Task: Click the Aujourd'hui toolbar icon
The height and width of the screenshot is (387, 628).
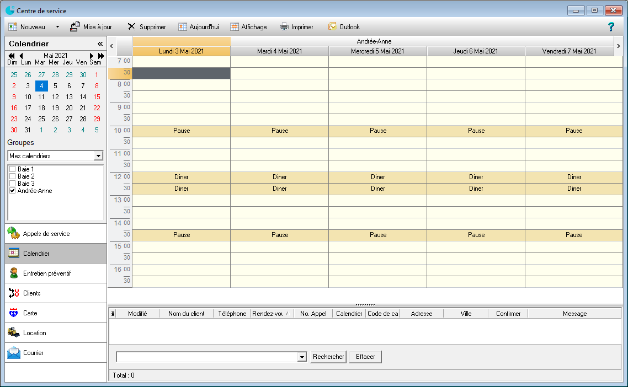Action: 183,27
